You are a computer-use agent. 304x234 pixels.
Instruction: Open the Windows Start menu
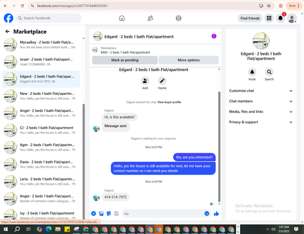point(5,229)
